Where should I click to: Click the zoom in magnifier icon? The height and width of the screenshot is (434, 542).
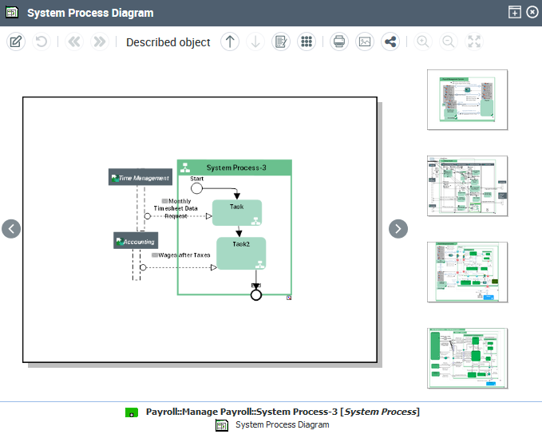point(423,42)
